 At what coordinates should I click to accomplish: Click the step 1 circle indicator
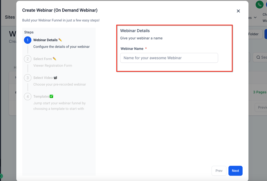pyautogui.click(x=28, y=40)
